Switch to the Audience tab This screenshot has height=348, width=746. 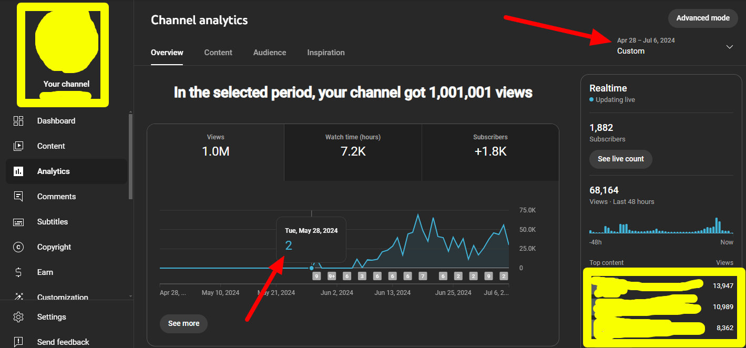pyautogui.click(x=270, y=53)
